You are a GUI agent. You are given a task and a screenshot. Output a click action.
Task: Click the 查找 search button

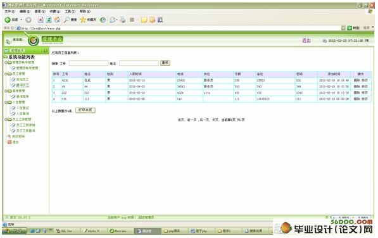(165, 63)
